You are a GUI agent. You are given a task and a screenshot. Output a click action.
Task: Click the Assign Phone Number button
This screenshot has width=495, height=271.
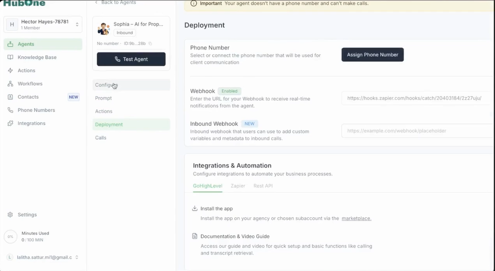point(372,55)
